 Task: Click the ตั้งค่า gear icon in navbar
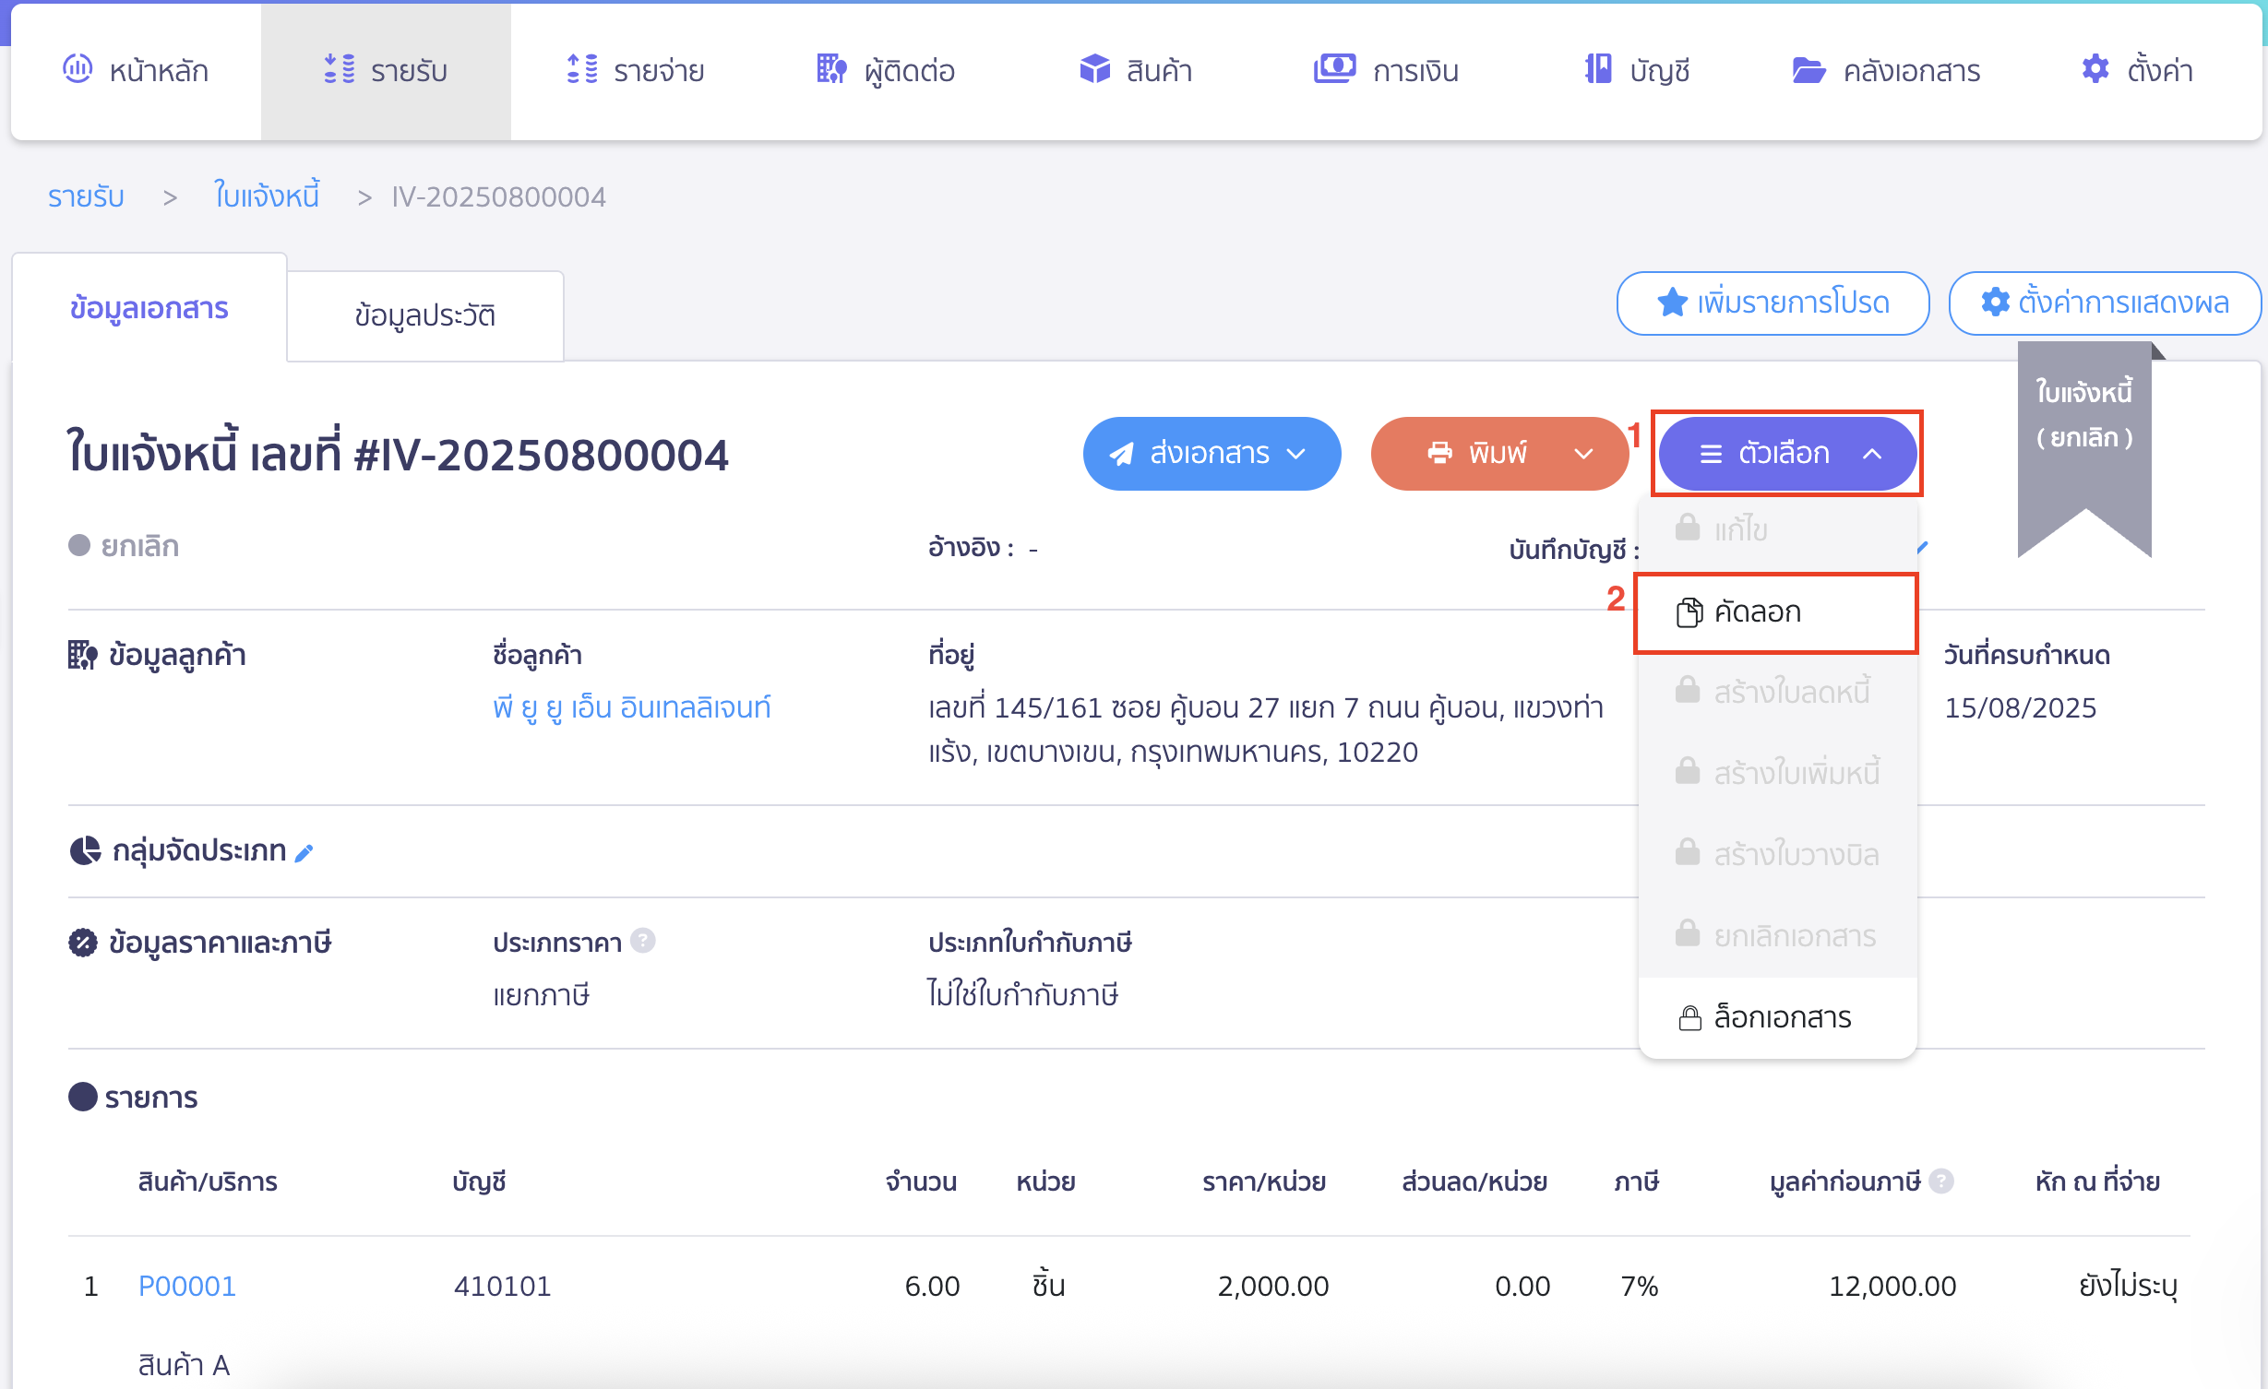click(x=2095, y=69)
